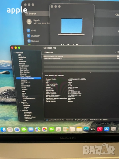Select Volumes under Network in tree
Image resolution: width=119 pixels, height=159 pixels.
26,107
